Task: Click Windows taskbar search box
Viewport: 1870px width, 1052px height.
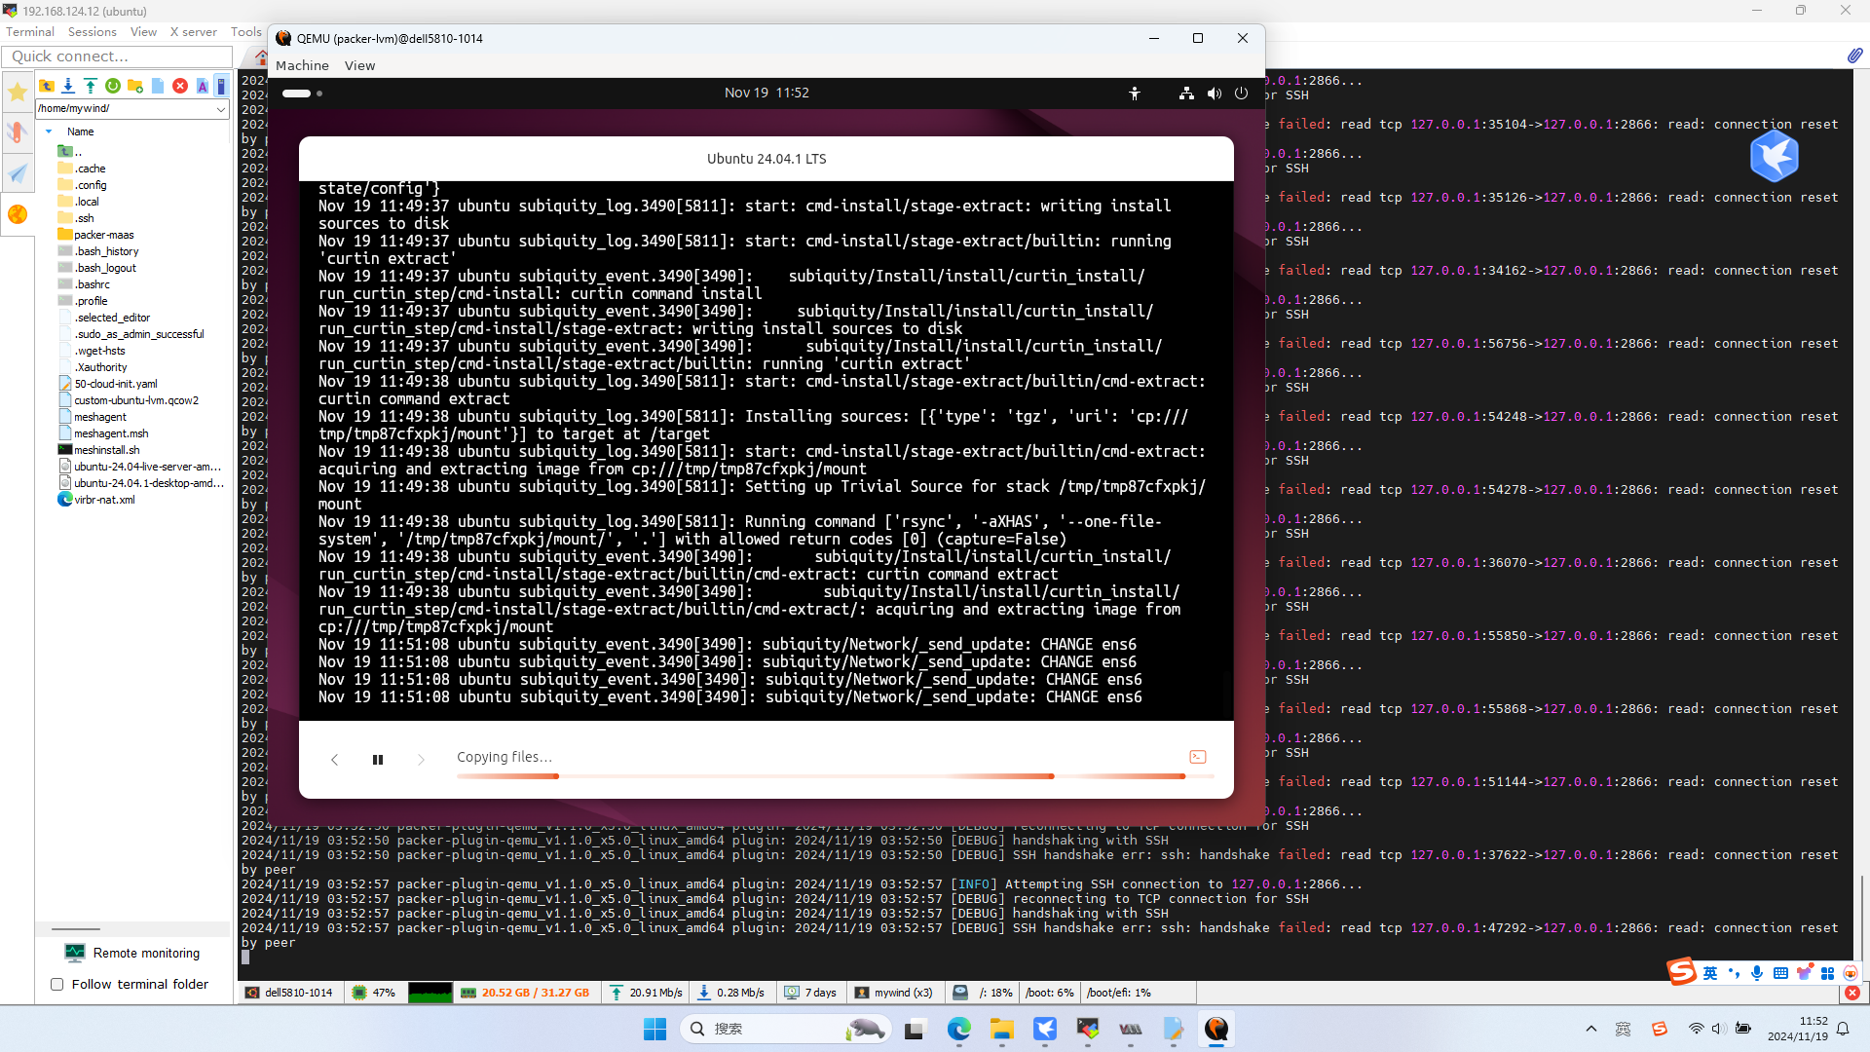Action: 785,1029
